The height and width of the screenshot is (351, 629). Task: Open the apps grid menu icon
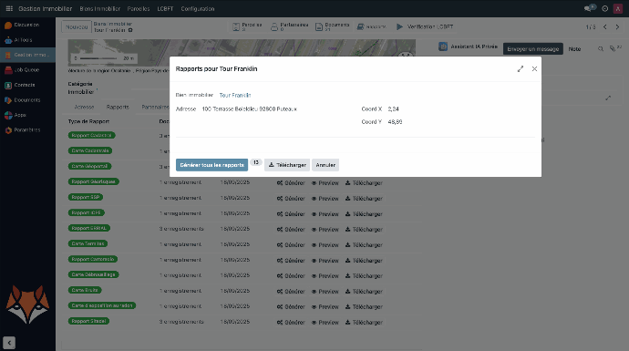[x=9, y=8]
